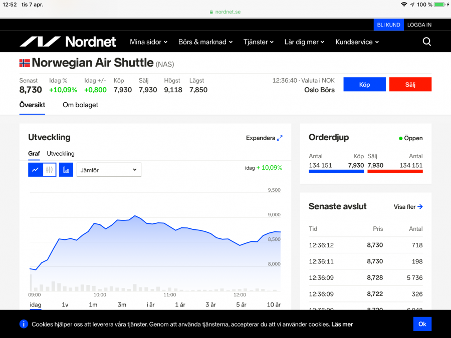
Task: Switch to candlestick chart view
Action: click(49, 170)
